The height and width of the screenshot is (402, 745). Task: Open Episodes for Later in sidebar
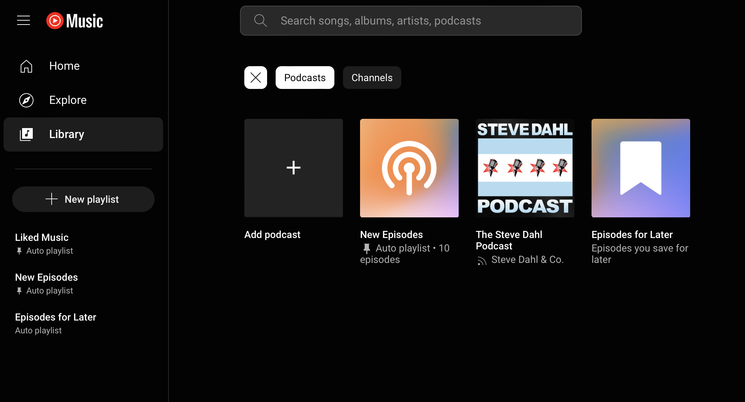(83, 324)
